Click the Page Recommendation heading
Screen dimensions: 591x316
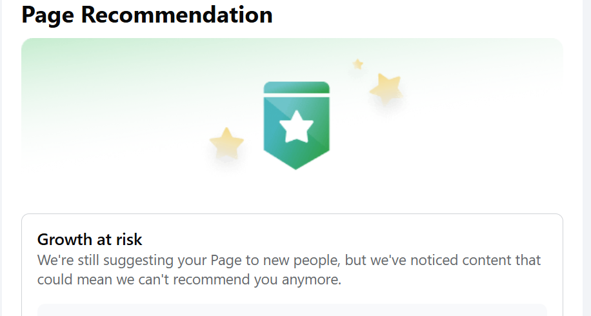click(147, 15)
